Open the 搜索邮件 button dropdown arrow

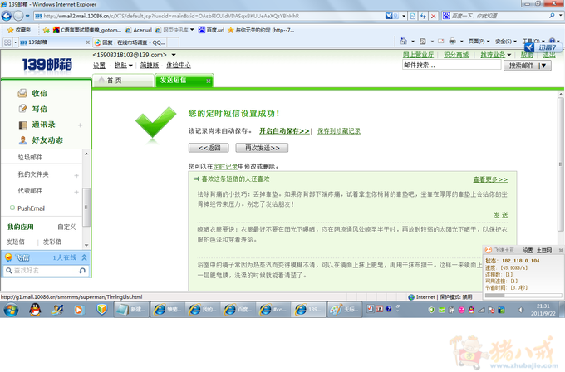(543, 66)
